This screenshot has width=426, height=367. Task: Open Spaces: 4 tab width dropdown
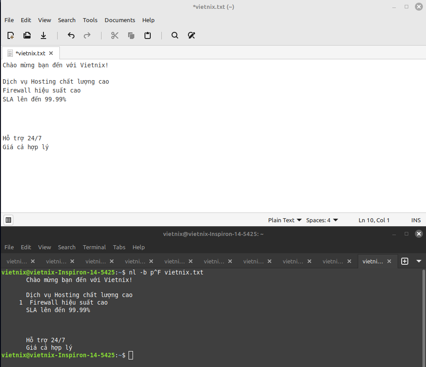pyautogui.click(x=322, y=220)
